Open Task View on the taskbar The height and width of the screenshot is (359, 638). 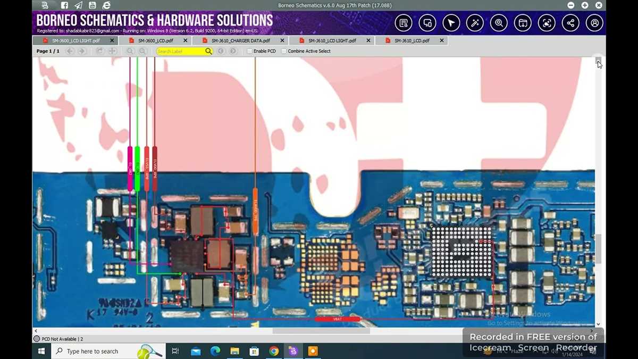click(x=175, y=351)
